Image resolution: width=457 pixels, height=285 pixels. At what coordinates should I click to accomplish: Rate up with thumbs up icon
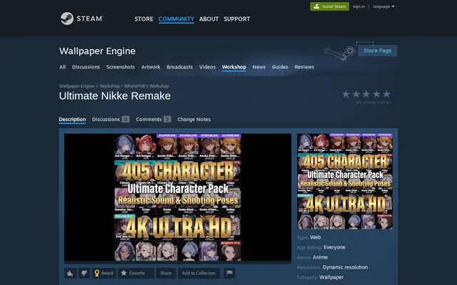pyautogui.click(x=70, y=273)
